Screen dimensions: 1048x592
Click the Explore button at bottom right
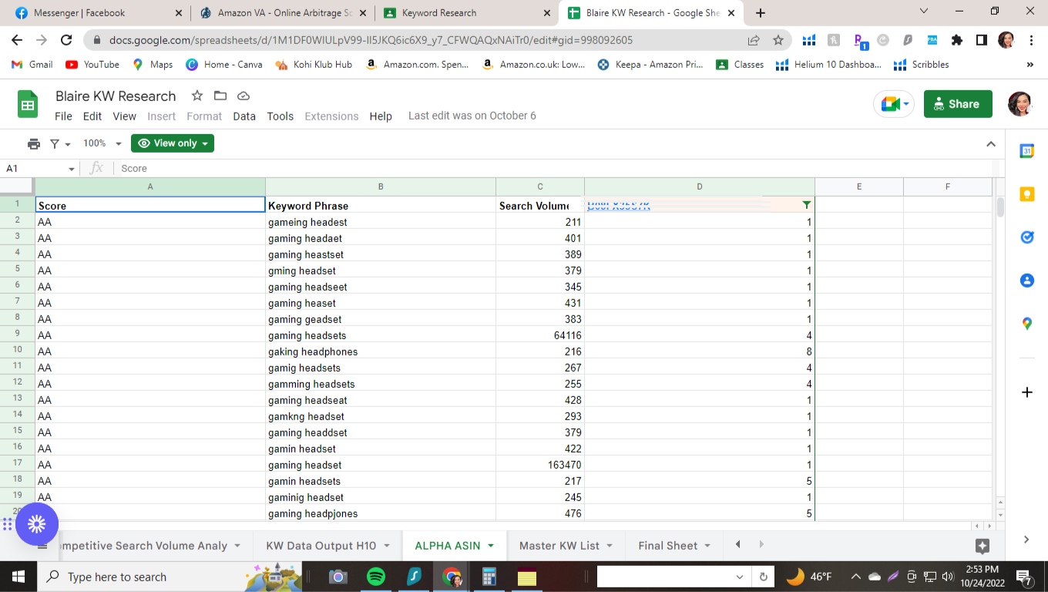click(x=982, y=546)
